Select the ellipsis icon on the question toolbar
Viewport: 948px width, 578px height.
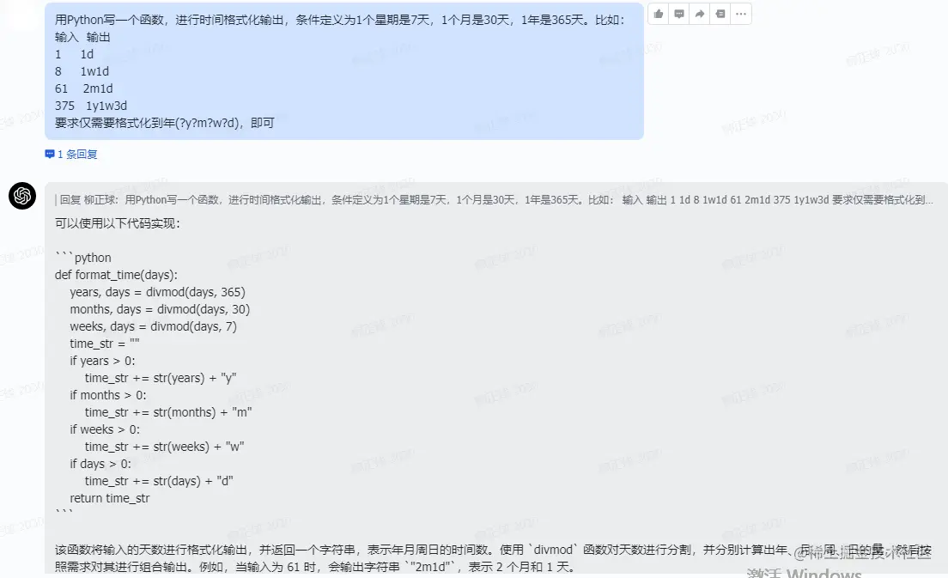pos(739,13)
